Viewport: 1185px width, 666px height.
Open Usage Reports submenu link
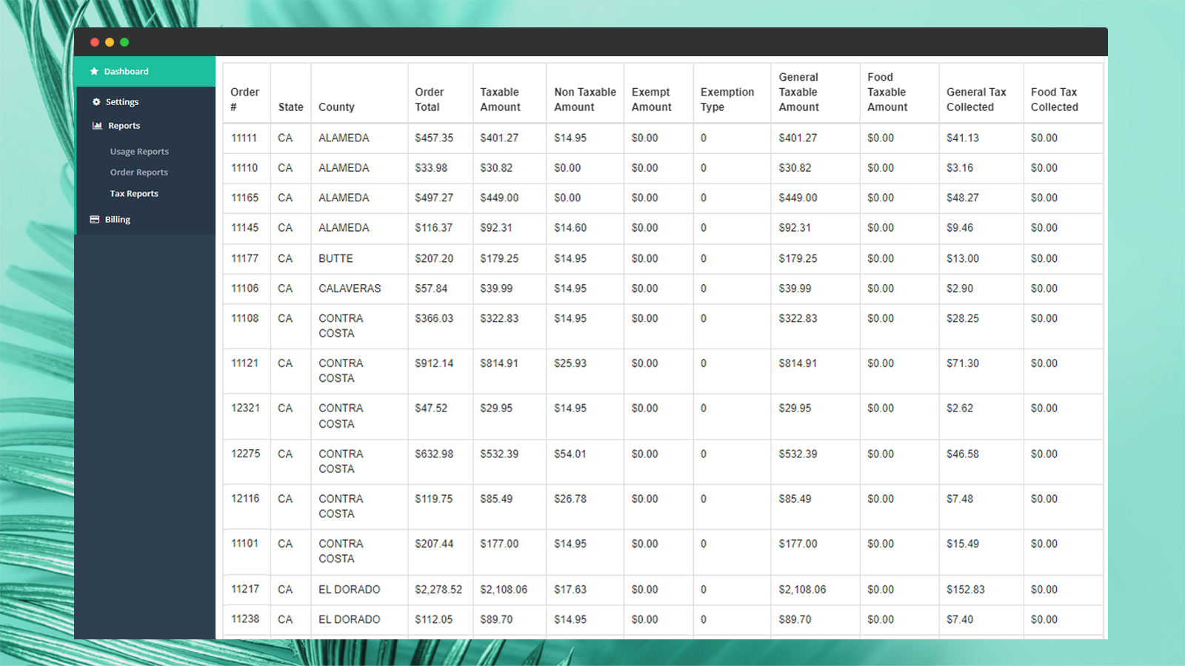139,152
